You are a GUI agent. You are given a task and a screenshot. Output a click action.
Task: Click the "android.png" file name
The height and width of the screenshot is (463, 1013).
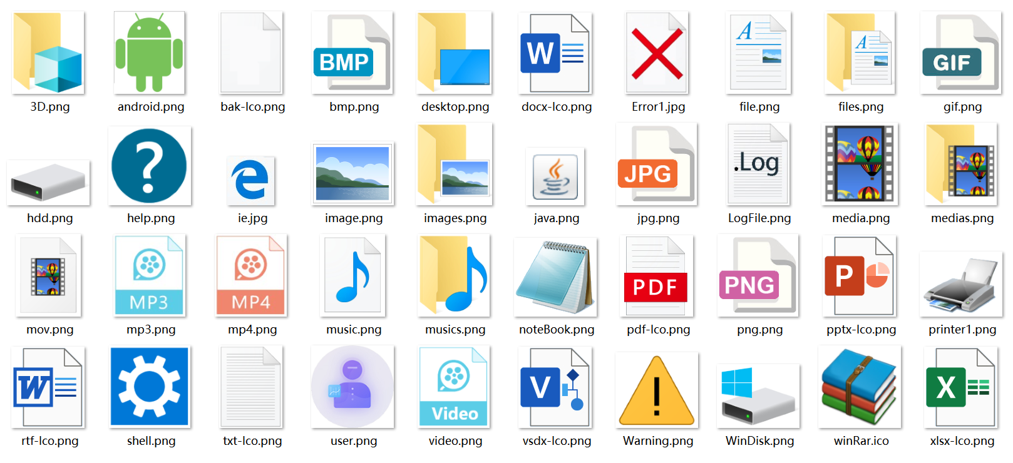point(151,107)
